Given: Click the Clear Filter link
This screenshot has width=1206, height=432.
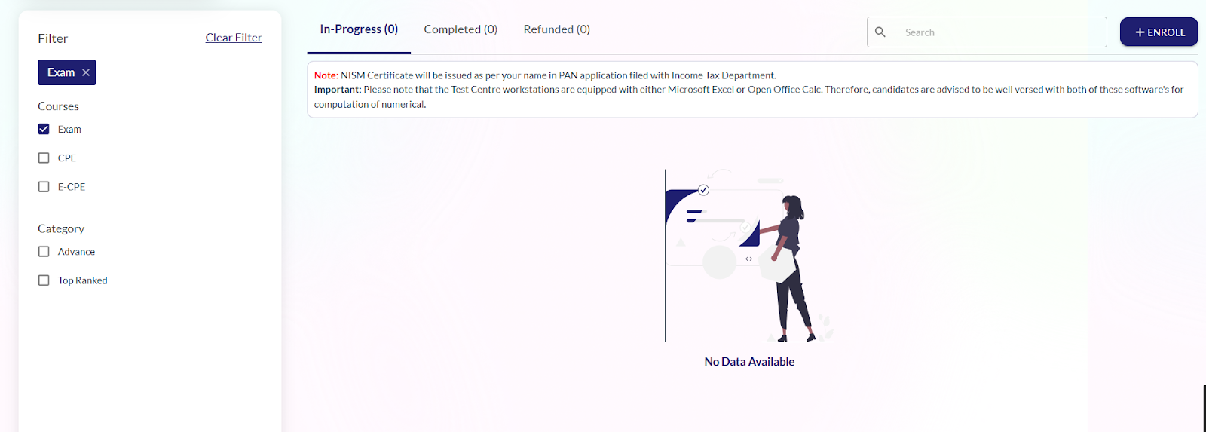Looking at the screenshot, I should click(x=234, y=38).
